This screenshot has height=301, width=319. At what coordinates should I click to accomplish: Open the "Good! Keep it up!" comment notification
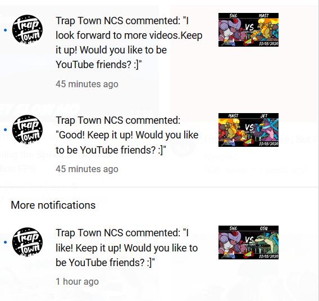point(127,135)
